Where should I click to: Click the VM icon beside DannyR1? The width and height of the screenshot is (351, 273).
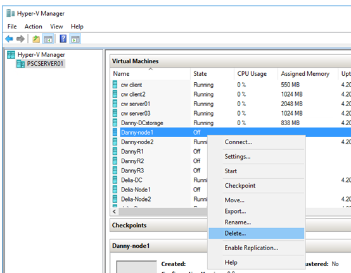click(x=115, y=152)
